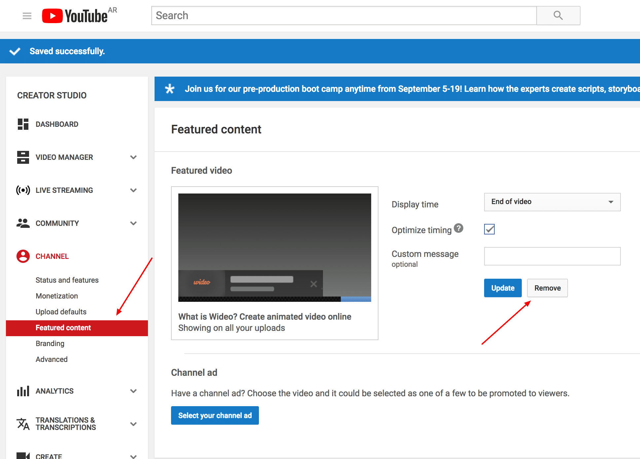640x459 pixels.
Task: Click the hamburger menu icon
Action: coord(27,16)
